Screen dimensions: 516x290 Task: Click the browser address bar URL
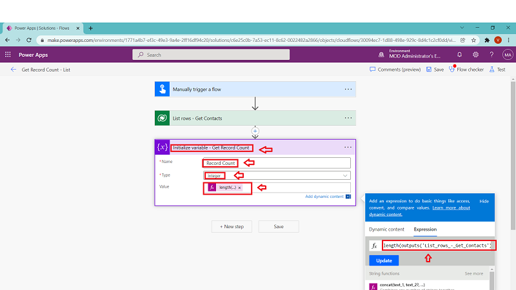point(252,40)
